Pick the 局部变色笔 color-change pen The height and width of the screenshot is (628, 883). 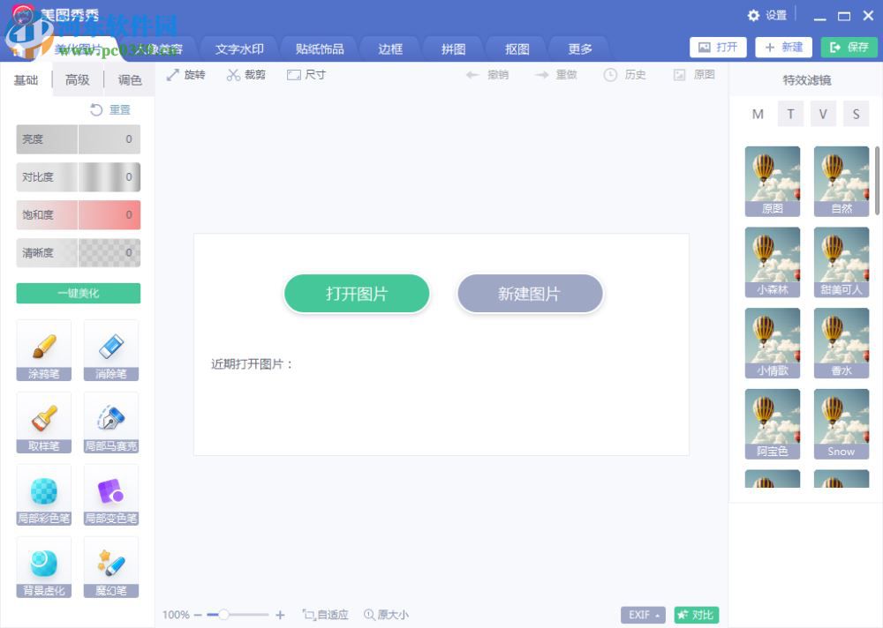(111, 496)
